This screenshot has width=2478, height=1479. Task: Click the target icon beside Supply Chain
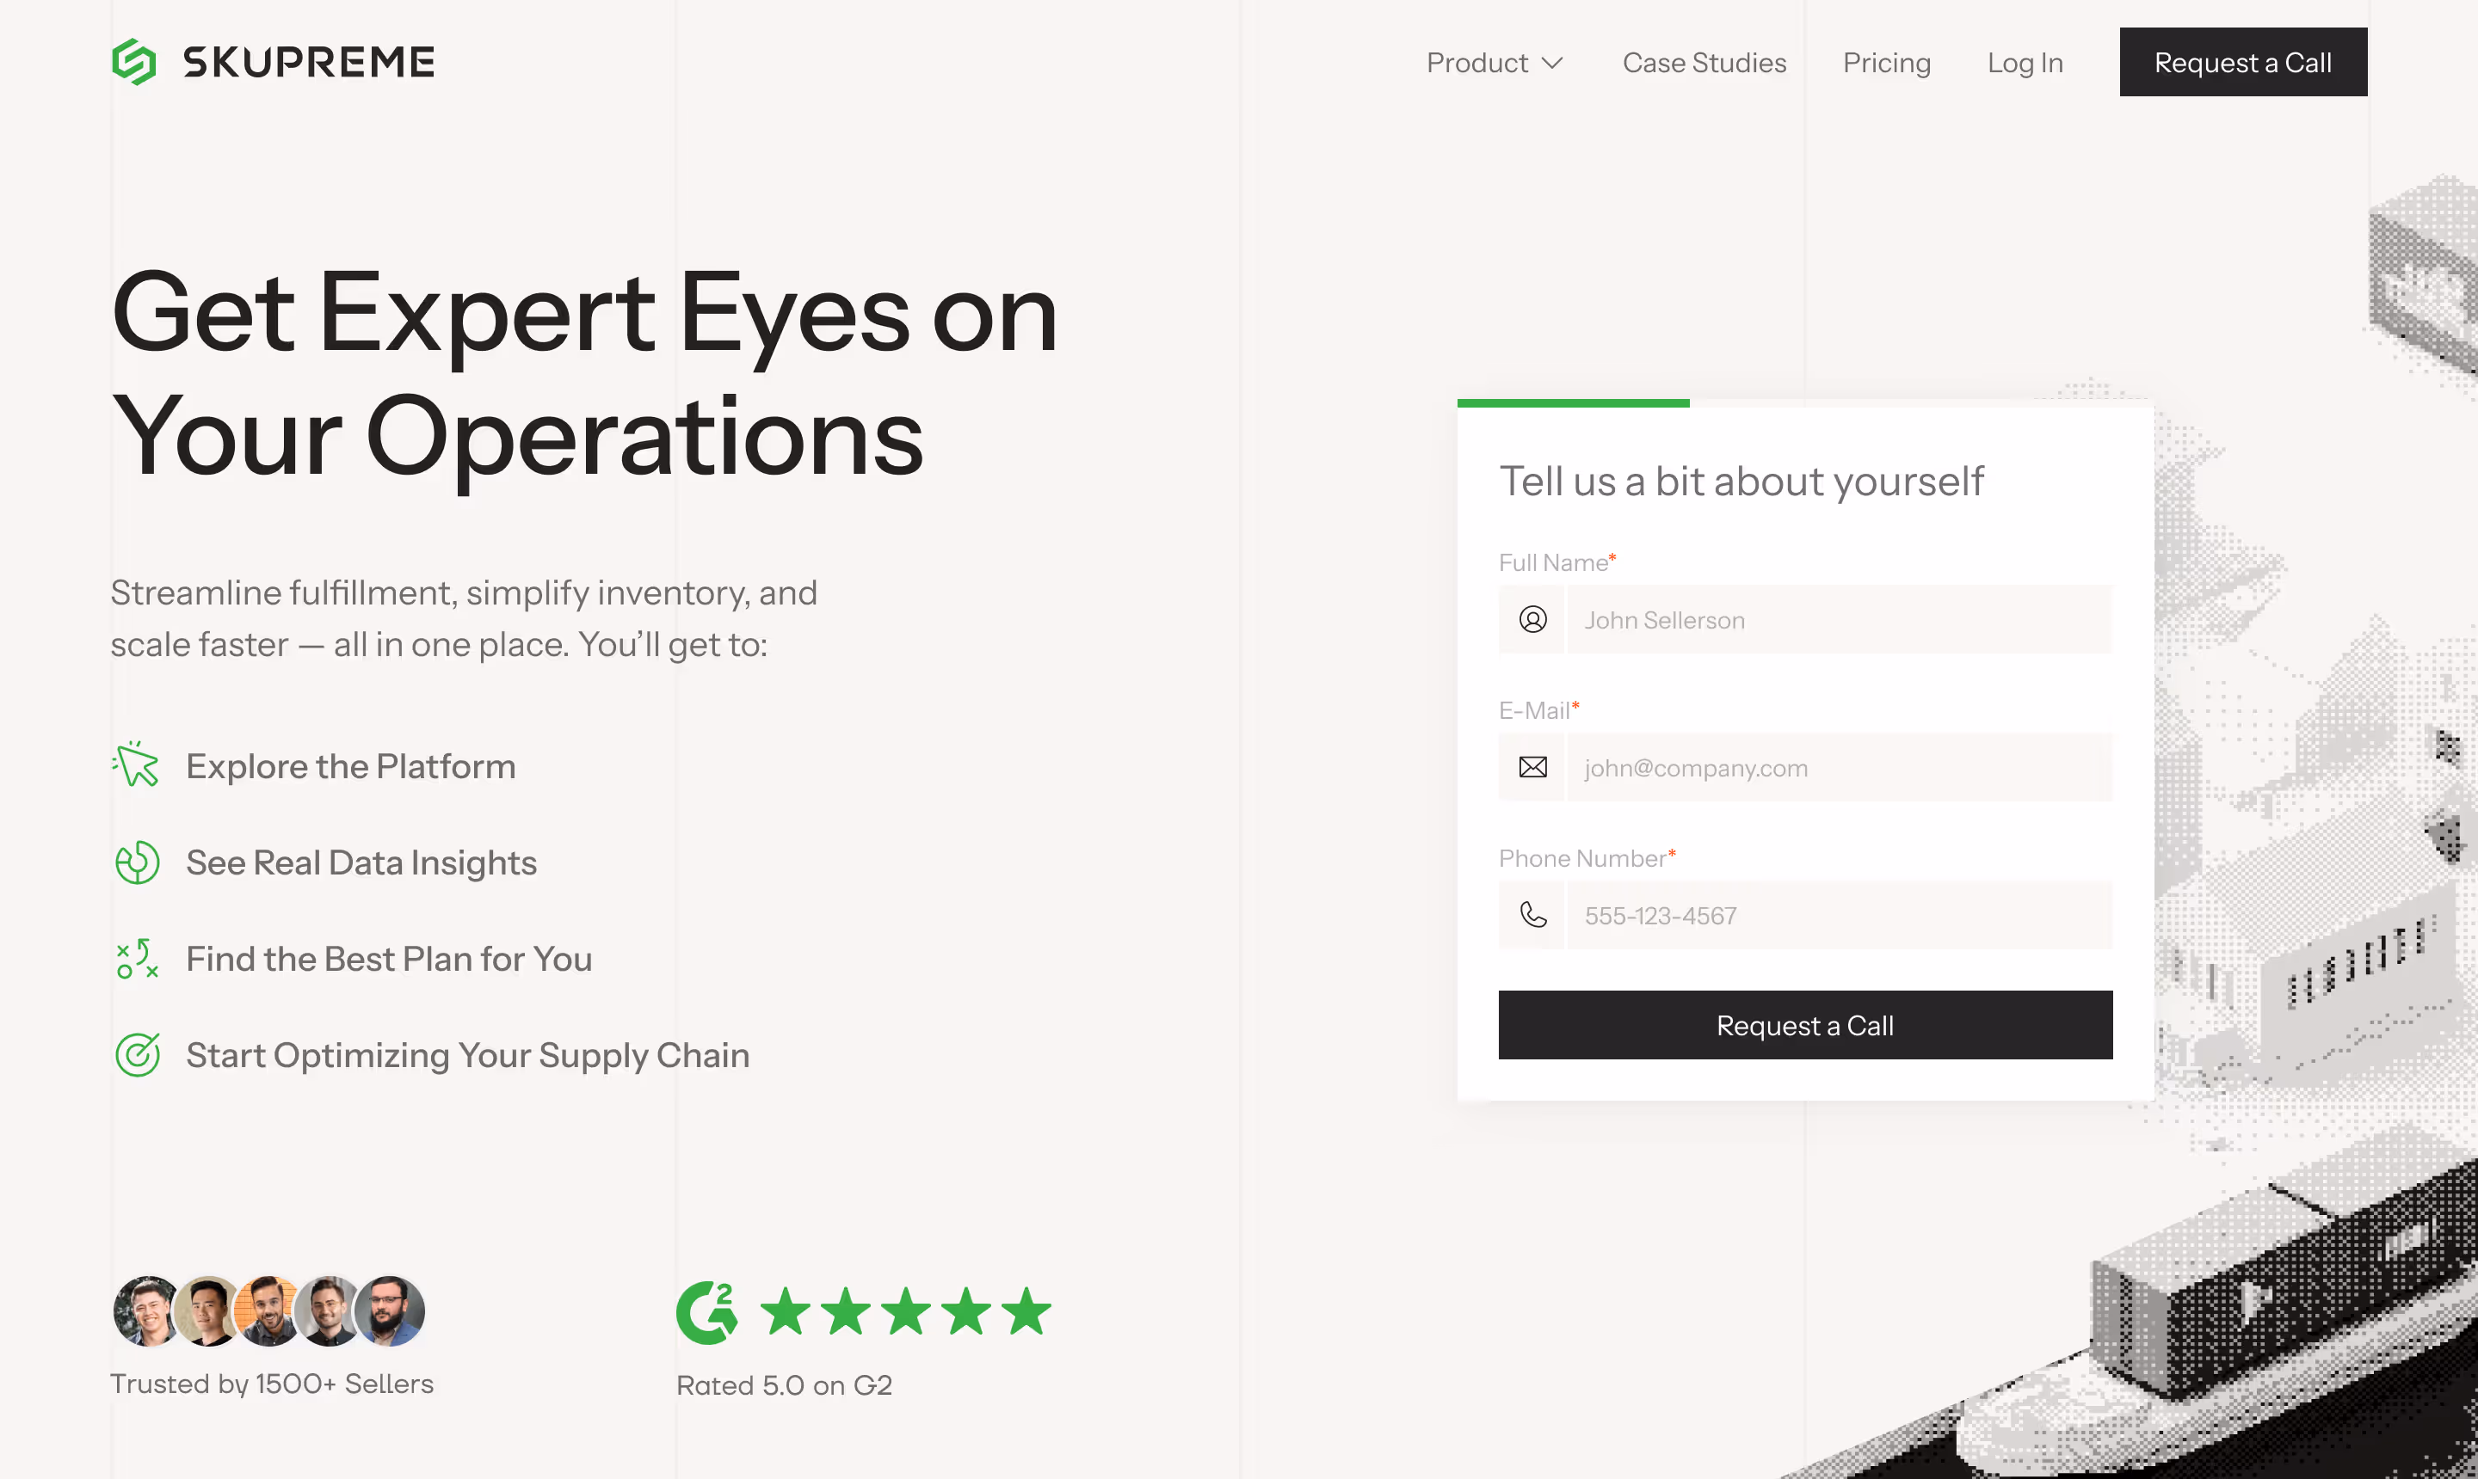(137, 1054)
